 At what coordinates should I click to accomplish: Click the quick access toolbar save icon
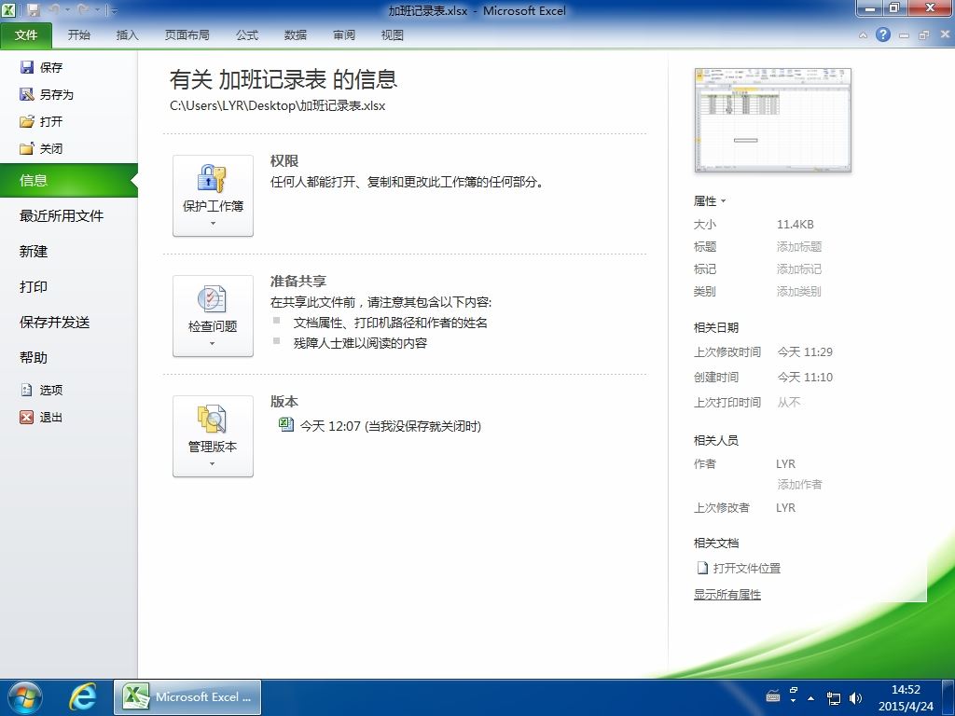click(33, 9)
